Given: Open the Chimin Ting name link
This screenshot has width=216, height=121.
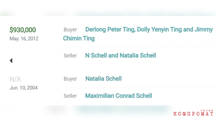Looking at the screenshot, I should pos(79,38).
